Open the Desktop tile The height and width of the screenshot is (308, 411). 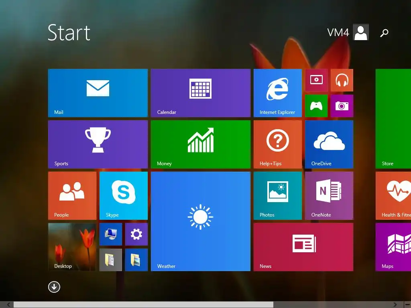click(x=72, y=247)
